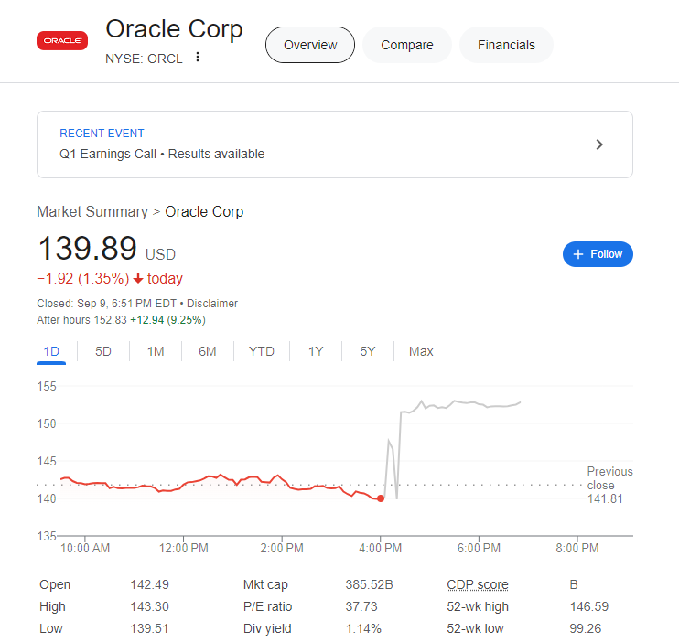Image resolution: width=679 pixels, height=642 pixels.
Task: Open the Financials tab
Action: click(x=506, y=45)
